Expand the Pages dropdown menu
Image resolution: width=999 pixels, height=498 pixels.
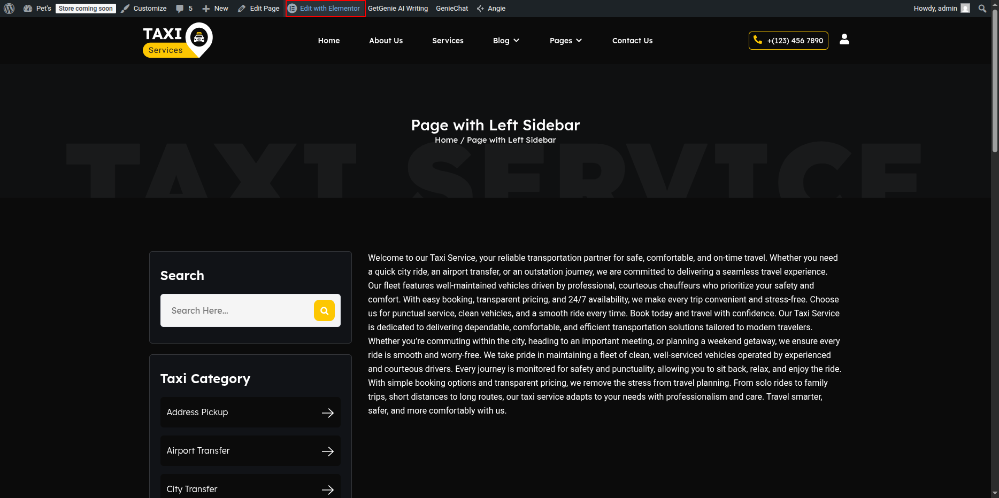[x=566, y=41]
